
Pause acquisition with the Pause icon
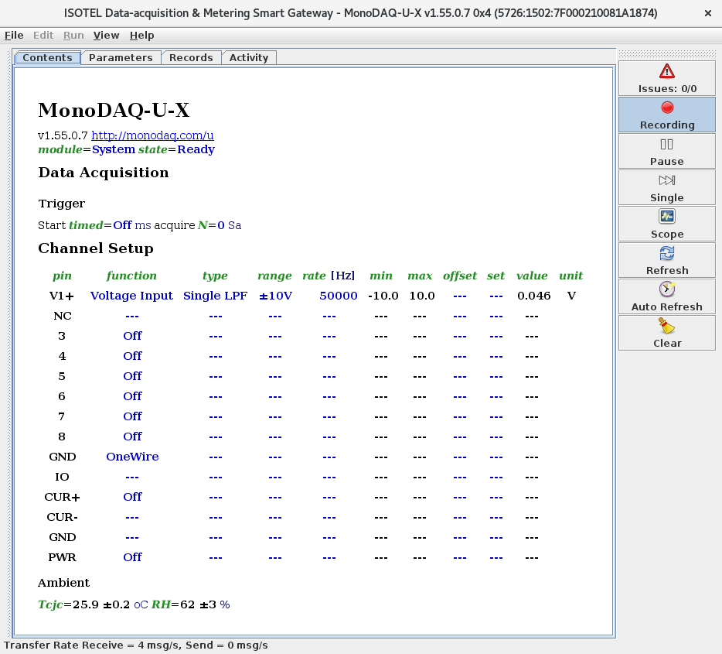pos(667,145)
